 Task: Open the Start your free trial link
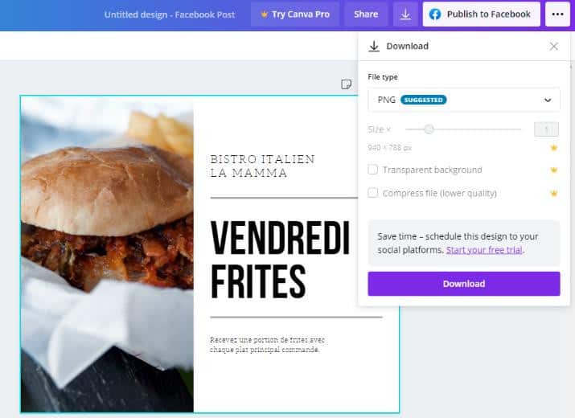pyautogui.click(x=484, y=250)
